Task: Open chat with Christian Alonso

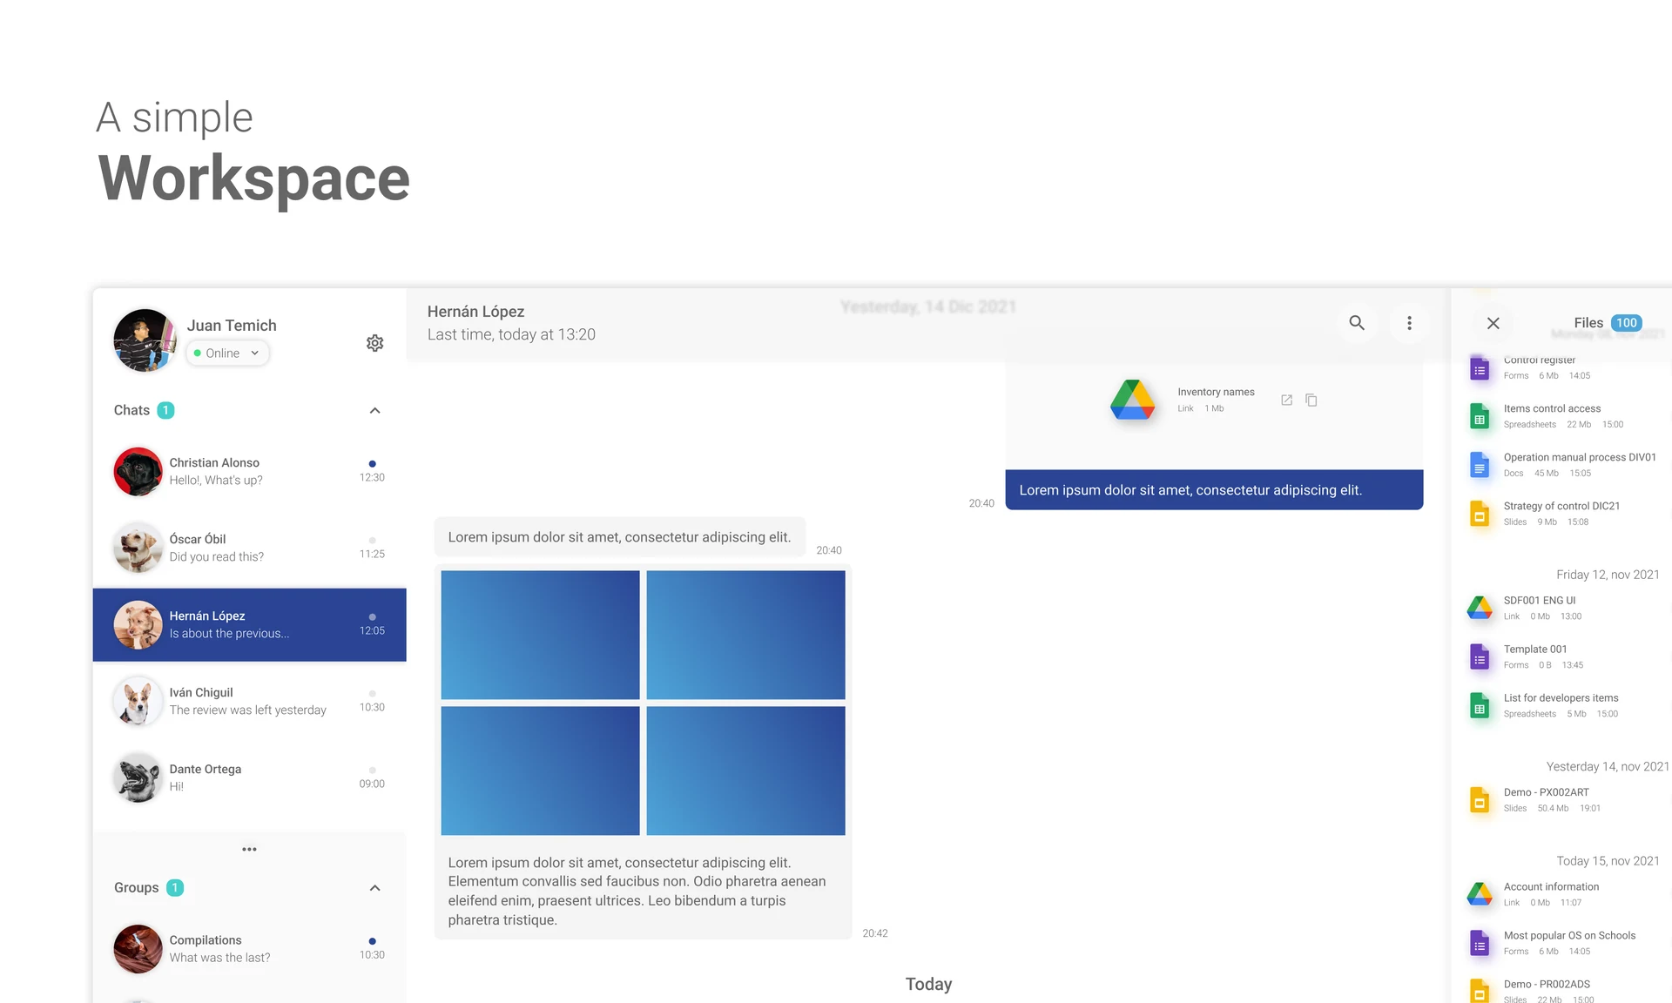Action: point(250,471)
